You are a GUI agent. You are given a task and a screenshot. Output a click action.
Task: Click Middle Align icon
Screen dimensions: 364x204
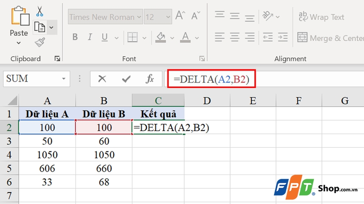pos(235,16)
